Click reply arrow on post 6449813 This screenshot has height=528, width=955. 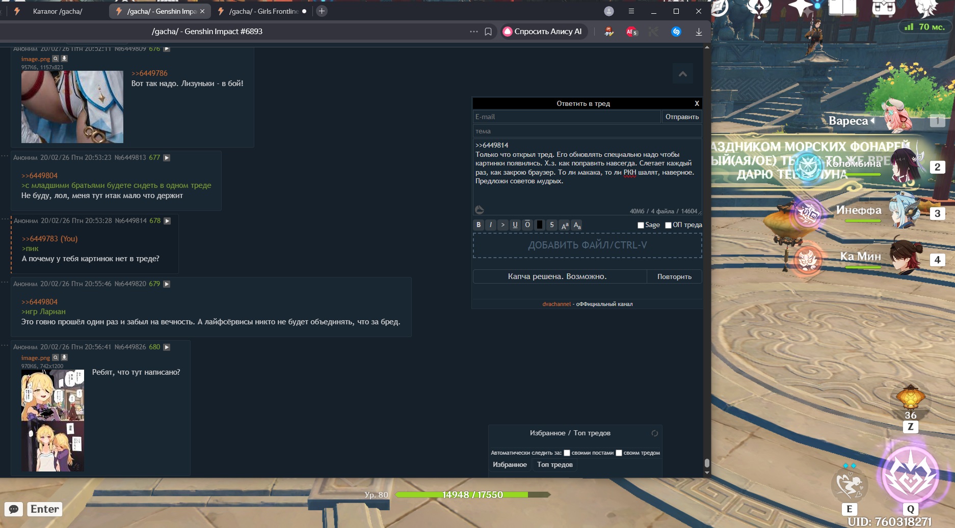coord(167,158)
